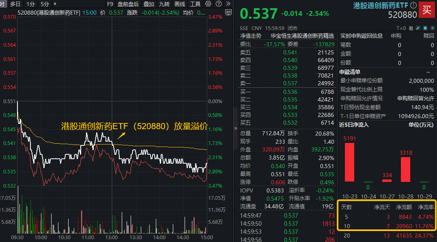Image resolution: width=437 pixels, height=242 pixels.
Task: Toggle 盘前盘后 pre/after-market display
Action: click(x=128, y=4)
